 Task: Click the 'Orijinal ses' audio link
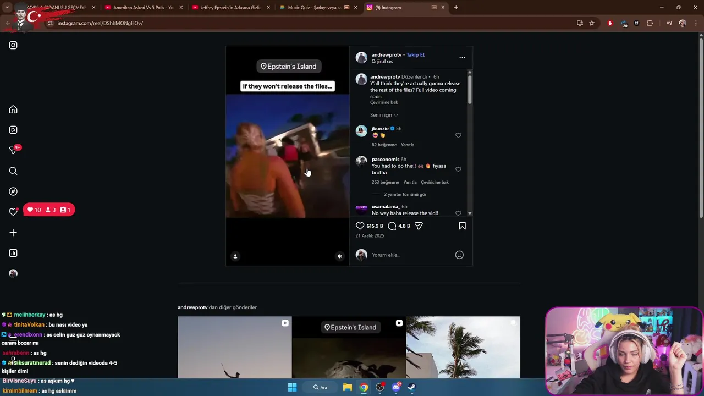pos(382,62)
